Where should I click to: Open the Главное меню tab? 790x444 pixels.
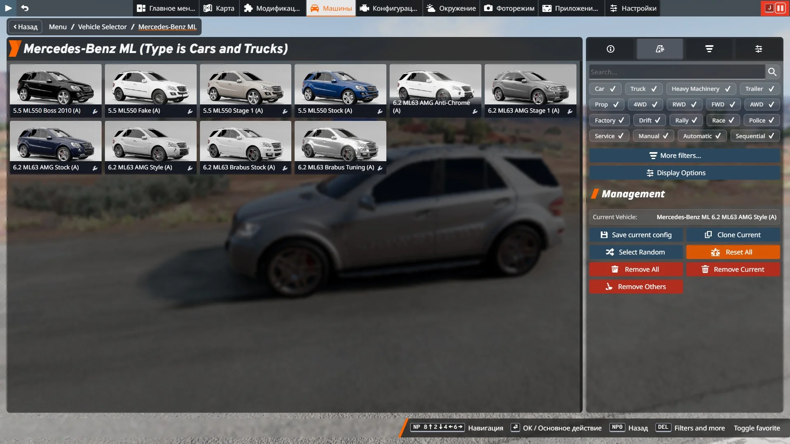[x=166, y=8]
